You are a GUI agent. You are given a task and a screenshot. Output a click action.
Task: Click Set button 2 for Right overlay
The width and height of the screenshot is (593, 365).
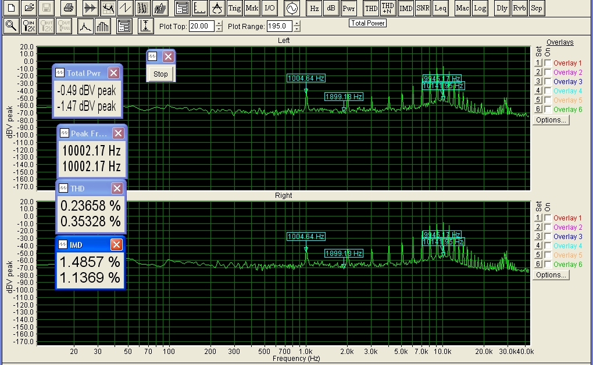pyautogui.click(x=538, y=227)
